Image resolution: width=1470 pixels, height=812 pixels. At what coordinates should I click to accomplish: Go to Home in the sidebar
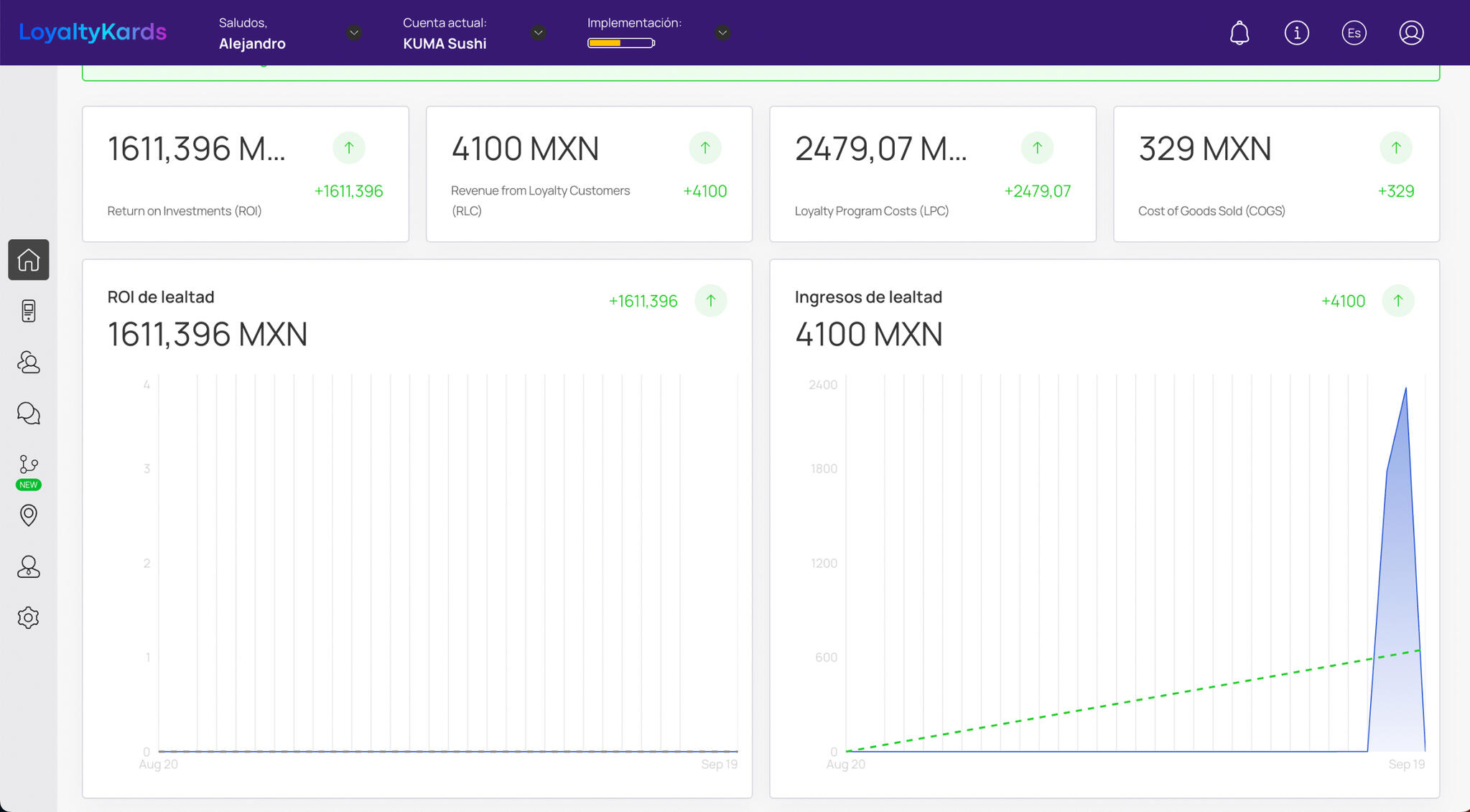(29, 260)
